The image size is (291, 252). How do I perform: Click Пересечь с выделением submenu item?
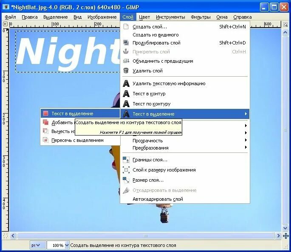(x=80, y=140)
